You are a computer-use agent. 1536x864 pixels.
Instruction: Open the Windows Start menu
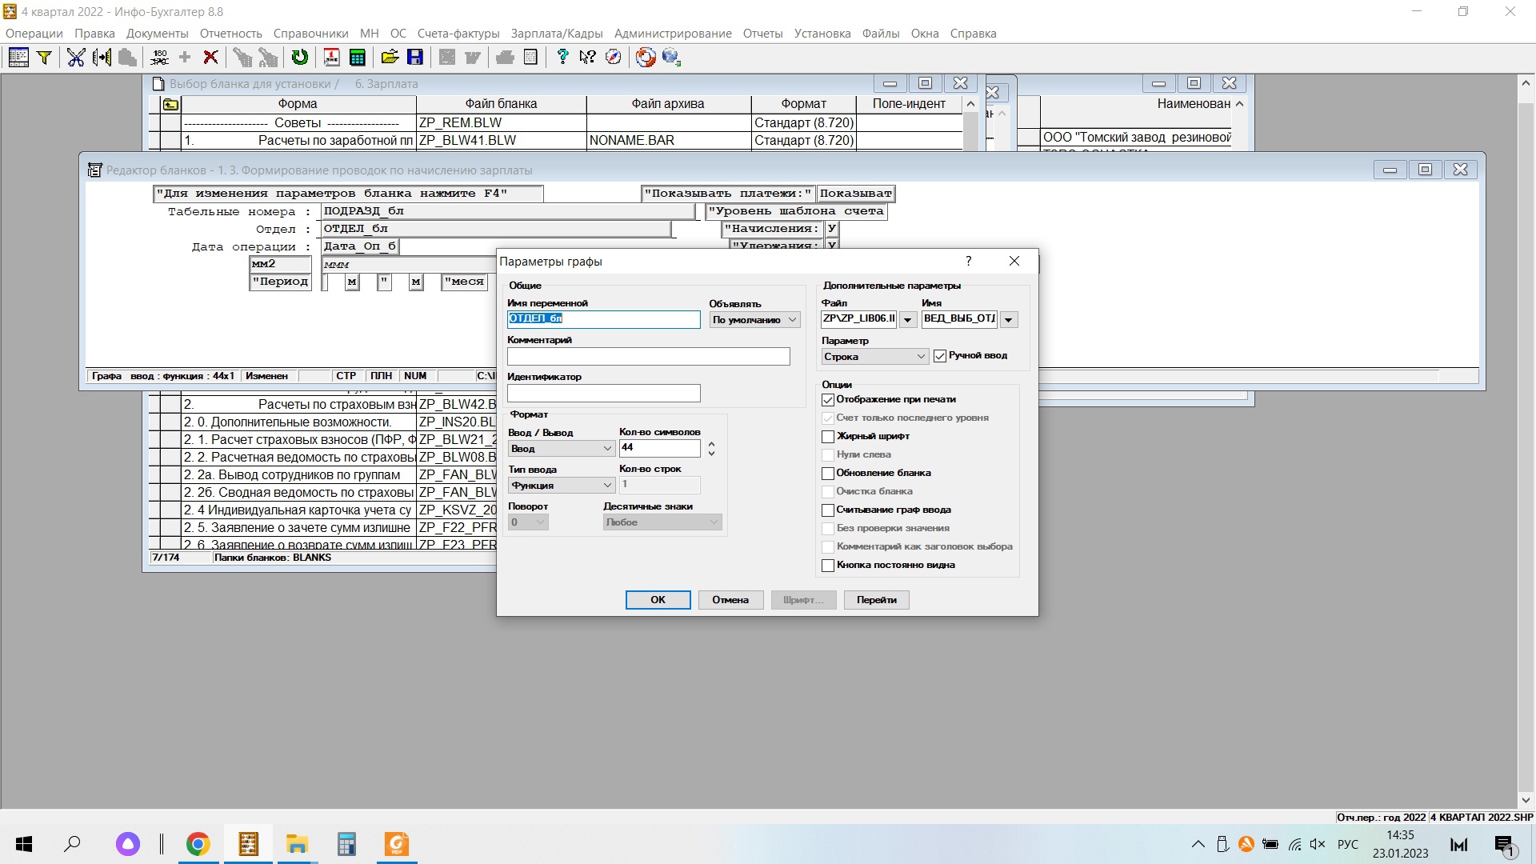24,844
